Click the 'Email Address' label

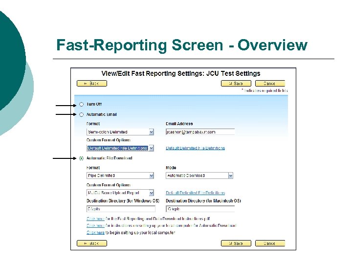click(x=179, y=124)
